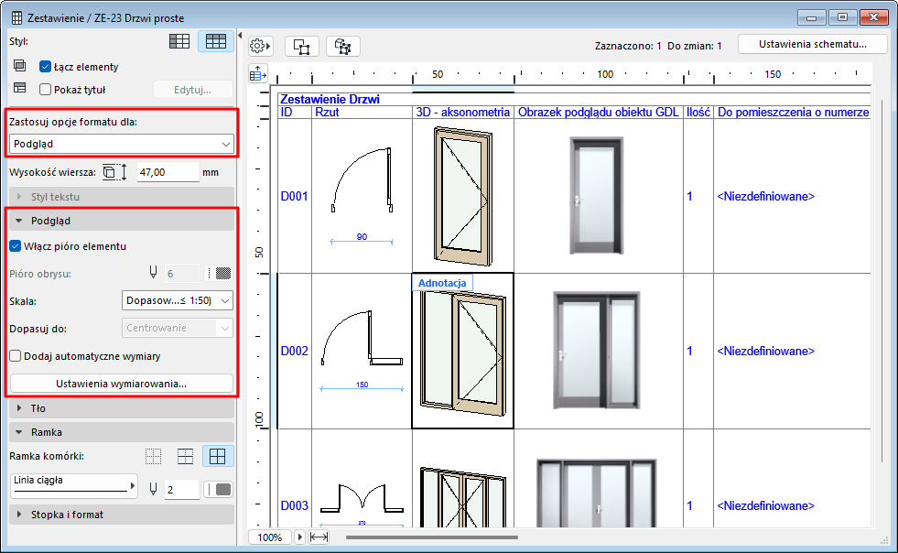Uncheck the Łącz elementy checkbox
Image resolution: width=898 pixels, height=553 pixels.
45,67
